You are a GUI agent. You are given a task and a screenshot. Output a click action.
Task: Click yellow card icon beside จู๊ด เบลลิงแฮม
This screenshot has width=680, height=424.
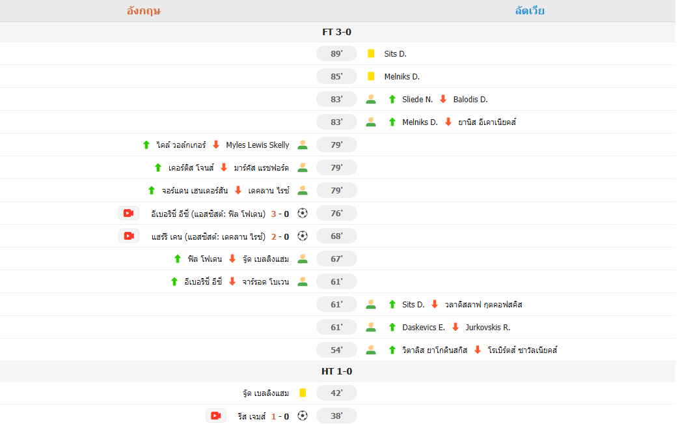click(303, 393)
